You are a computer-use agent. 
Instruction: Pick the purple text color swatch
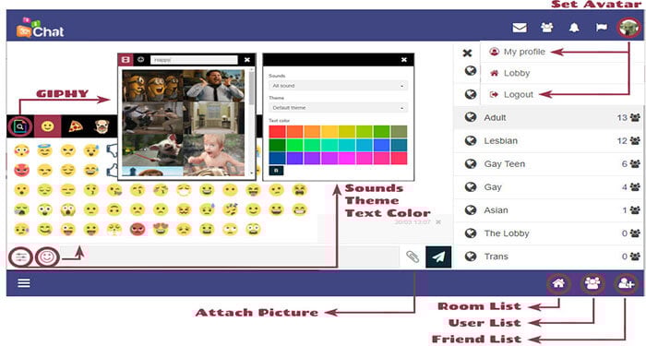[312, 158]
